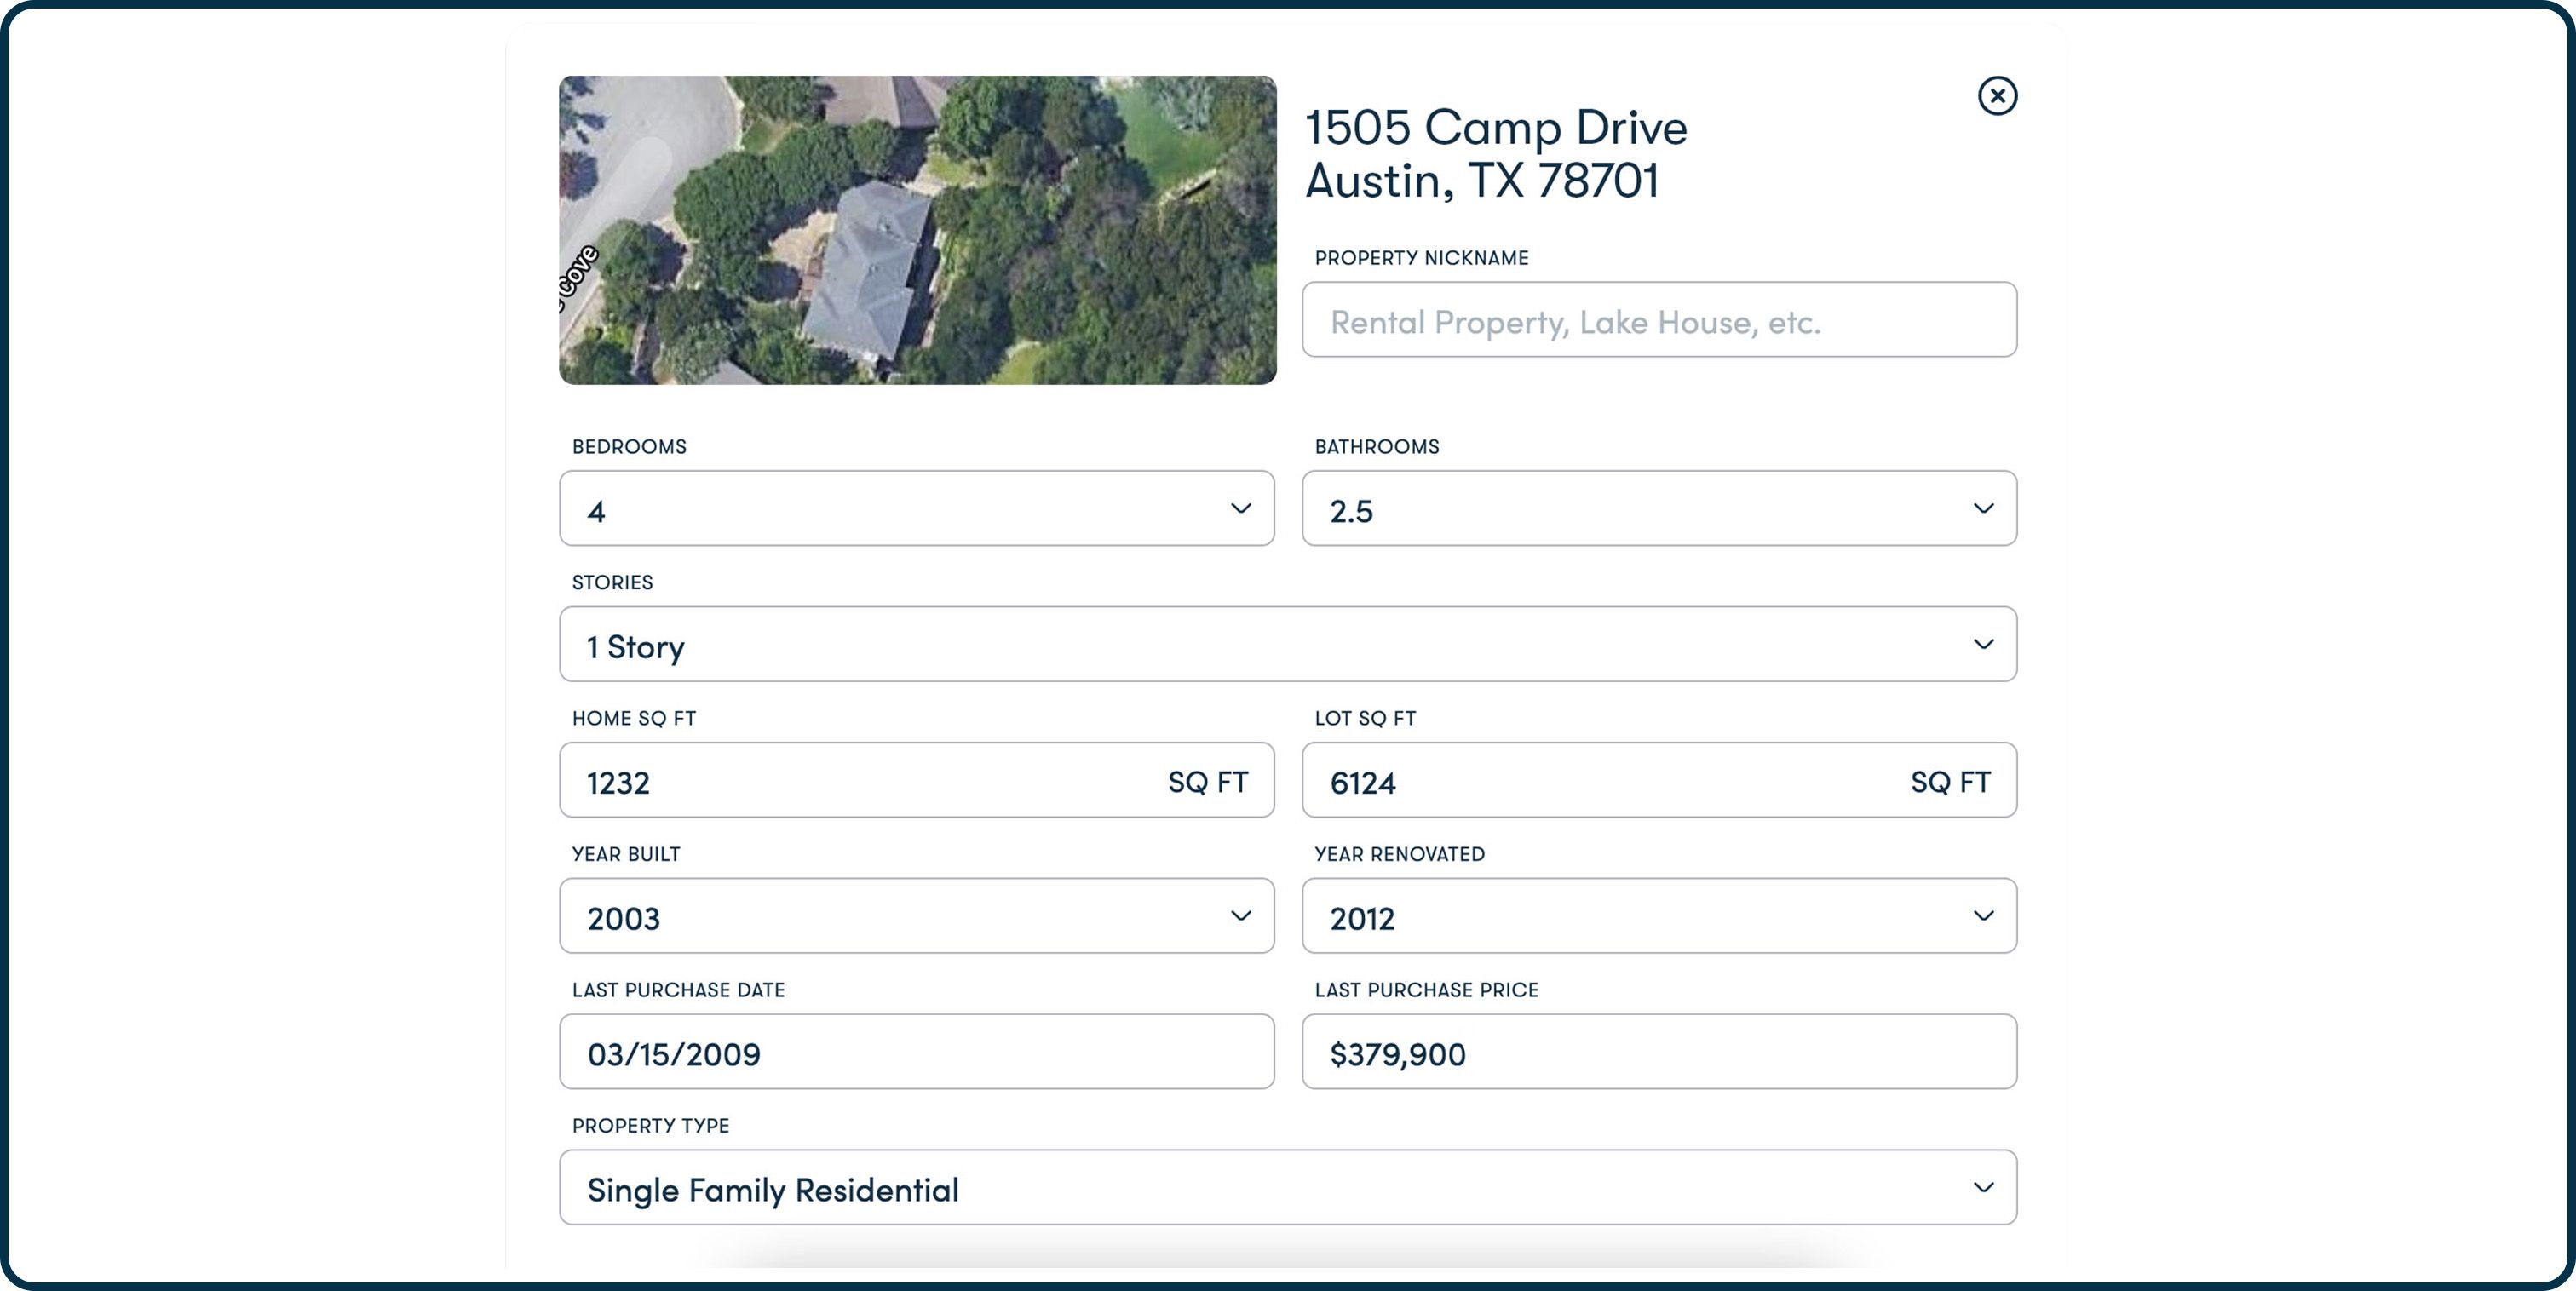2576x1291 pixels.
Task: Click the Home Sq Ft field
Action: [916, 780]
